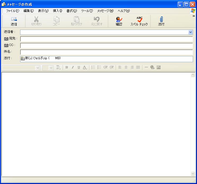Apply numbered list formatting
The height and width of the screenshot is (184, 197).
(x=93, y=67)
